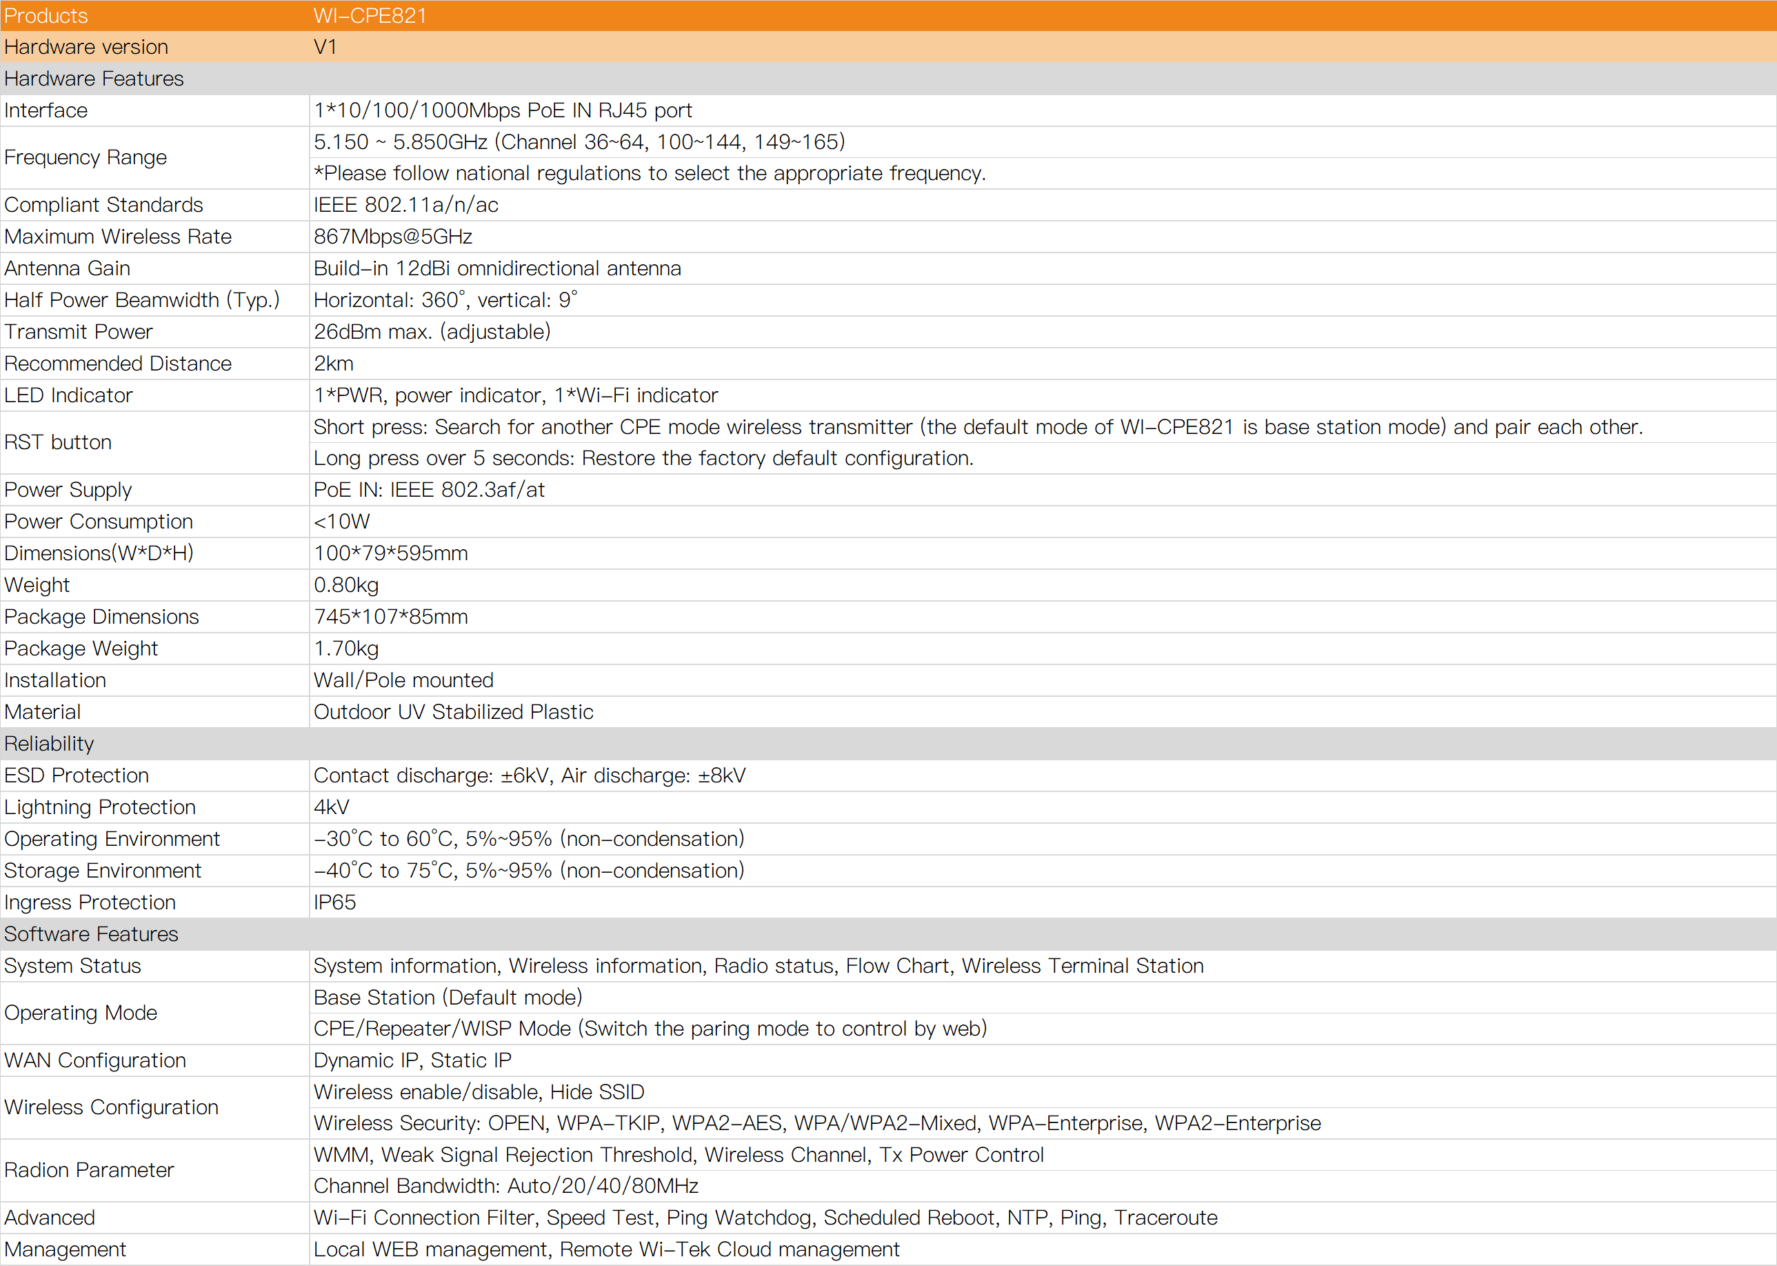The width and height of the screenshot is (1777, 1266).
Task: Click the 867Mbps@5GHz wireless rate value
Action: coord(392,237)
